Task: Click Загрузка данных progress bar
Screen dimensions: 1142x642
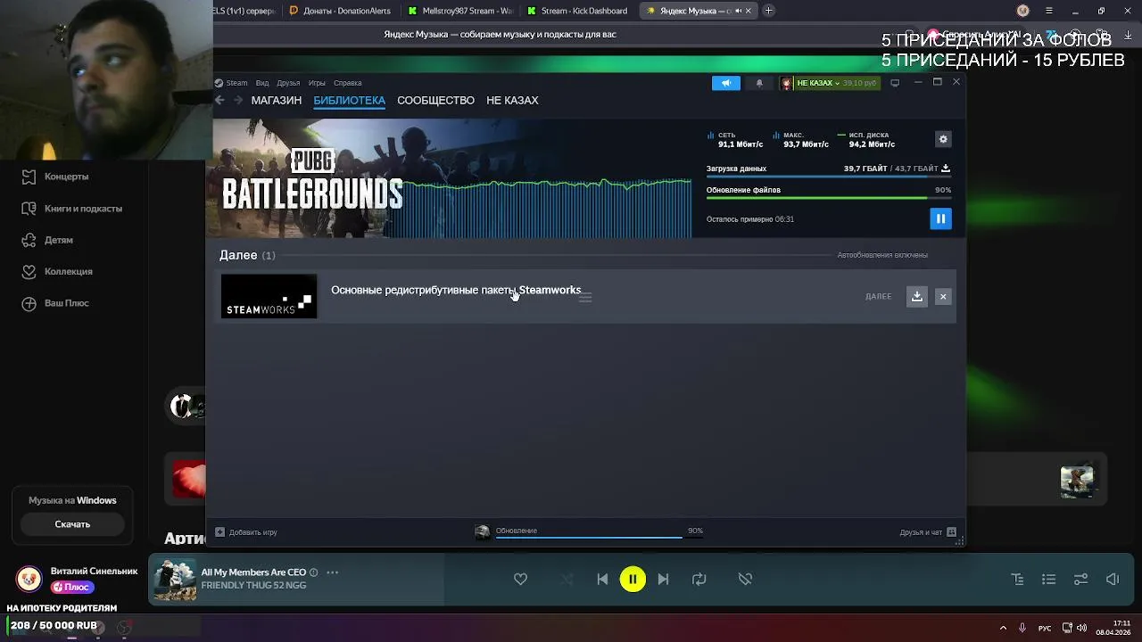Action: coord(829,177)
